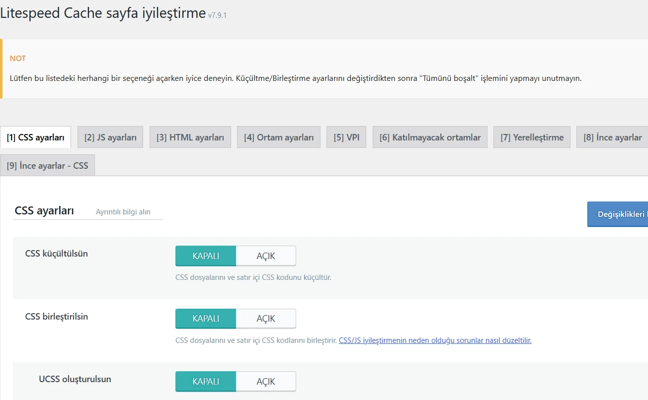The width and height of the screenshot is (648, 400).
Task: Click the notice text starting with Lütfen
Action: pos(296,78)
